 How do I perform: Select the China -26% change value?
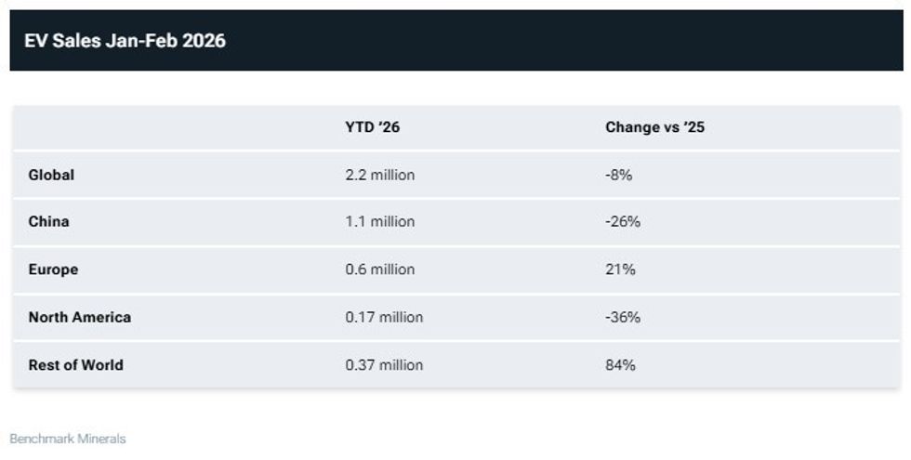(623, 222)
